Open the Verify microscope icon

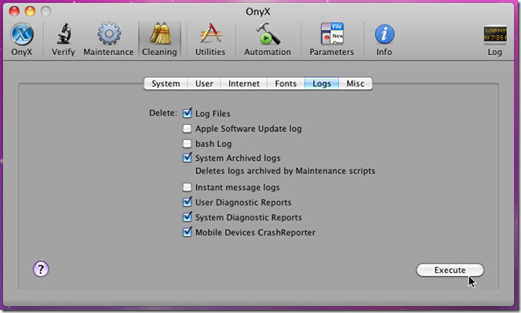(x=64, y=34)
